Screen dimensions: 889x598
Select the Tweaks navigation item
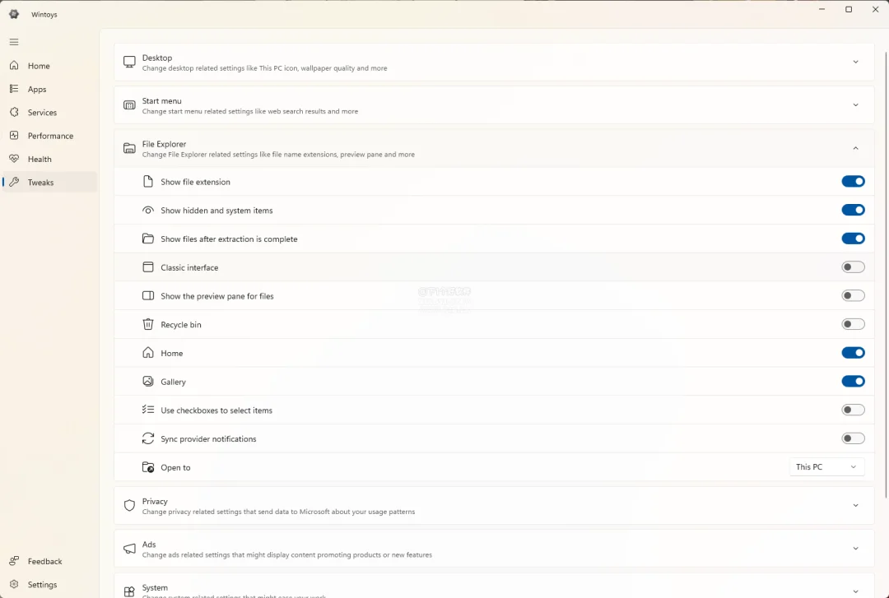(50, 182)
